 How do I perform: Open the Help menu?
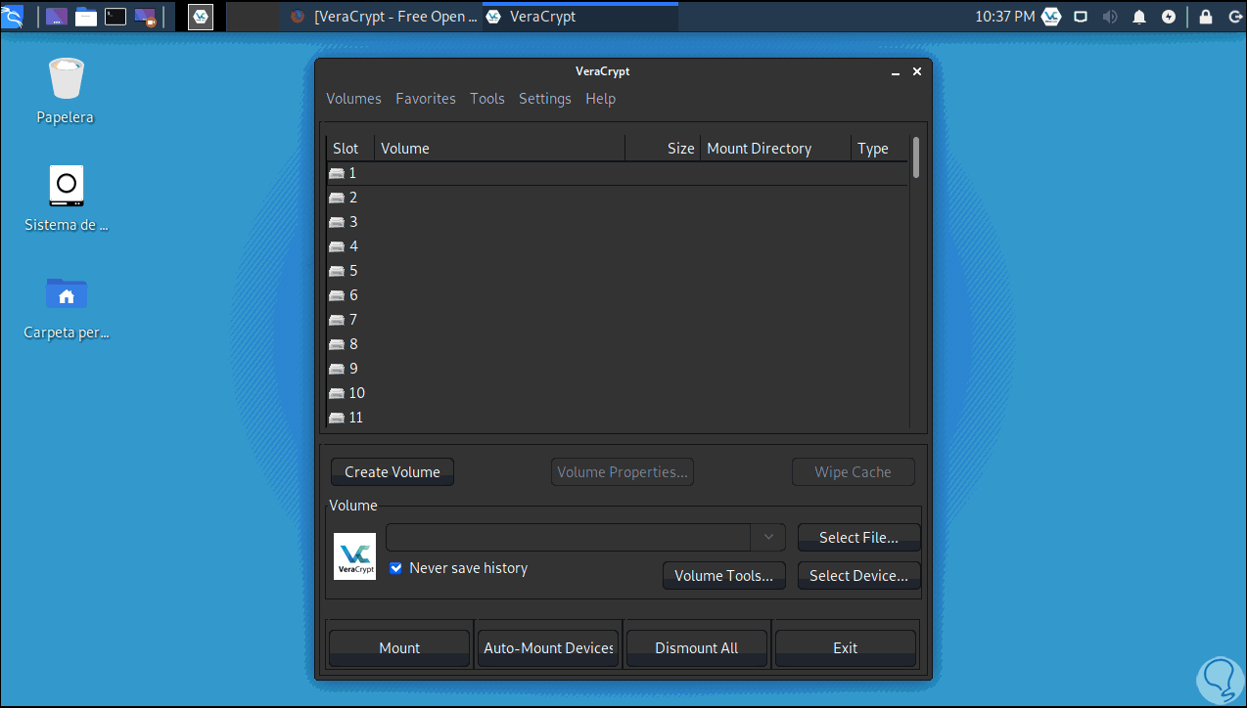point(601,99)
